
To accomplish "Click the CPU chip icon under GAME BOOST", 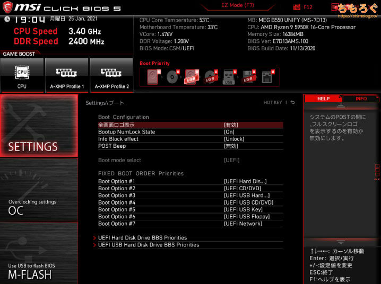I will [22, 72].
